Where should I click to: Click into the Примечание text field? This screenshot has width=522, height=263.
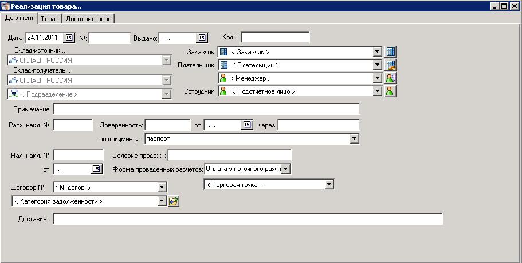pos(206,109)
